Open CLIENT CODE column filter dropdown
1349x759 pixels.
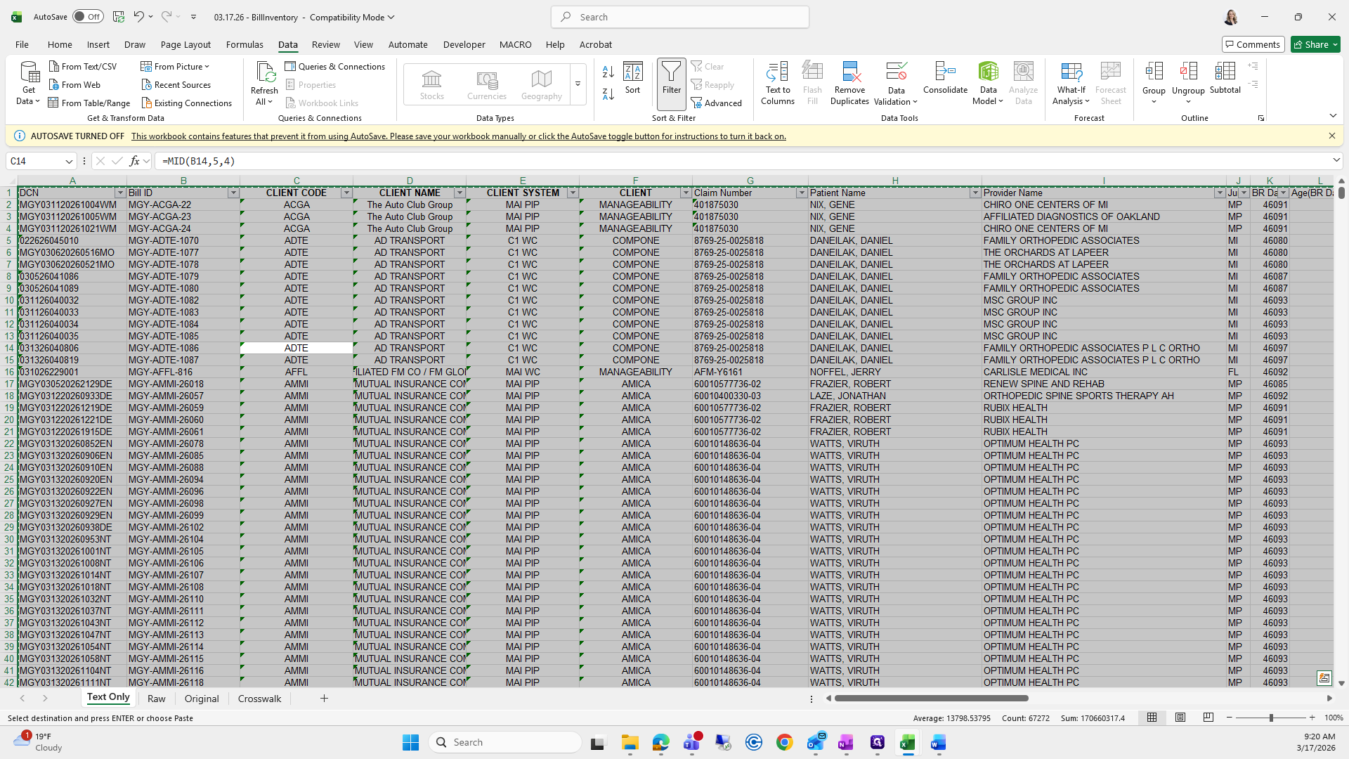click(x=346, y=193)
